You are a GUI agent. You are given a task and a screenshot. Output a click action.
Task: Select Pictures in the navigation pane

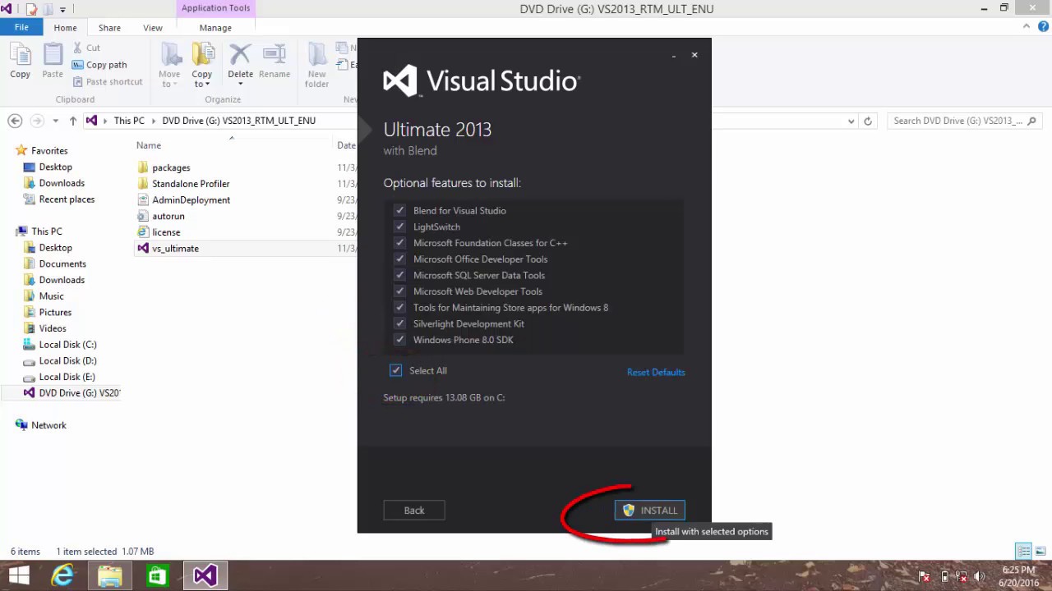[55, 312]
